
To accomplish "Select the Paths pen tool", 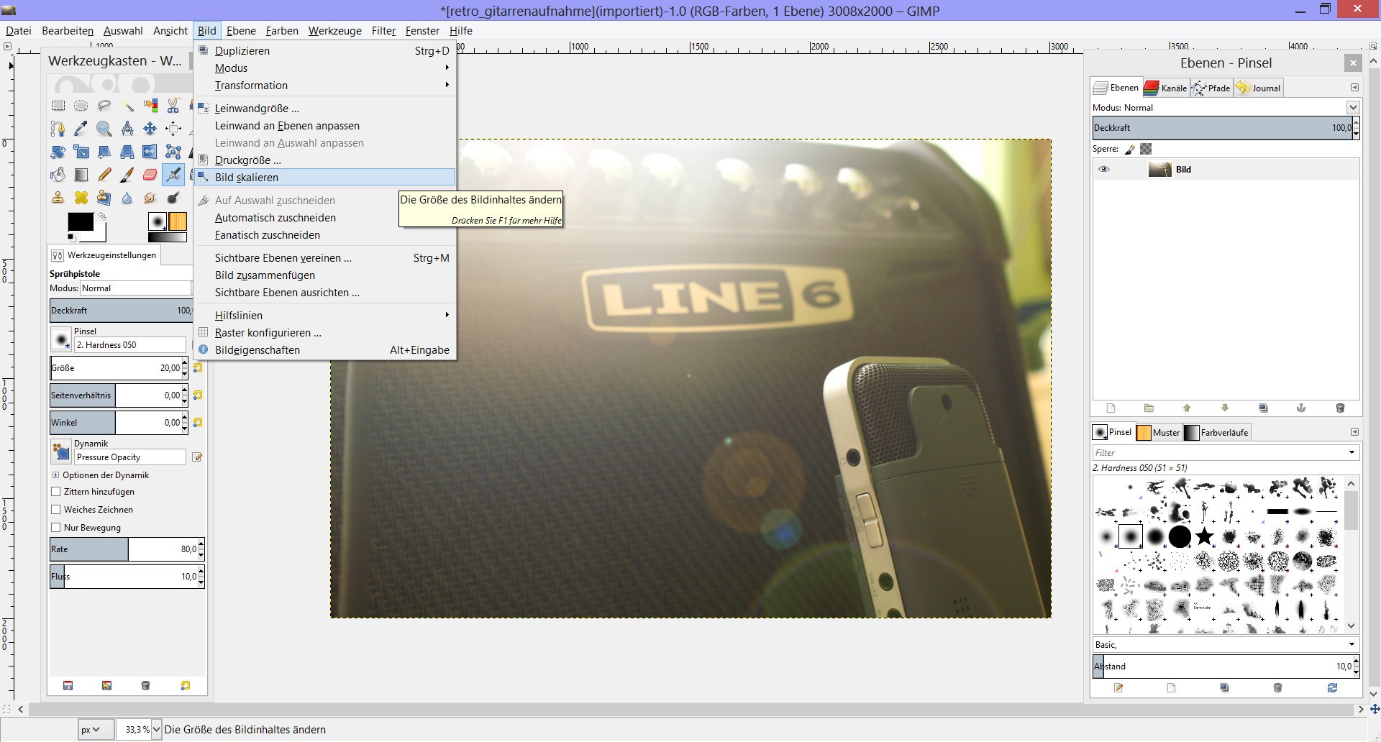I will (58, 129).
